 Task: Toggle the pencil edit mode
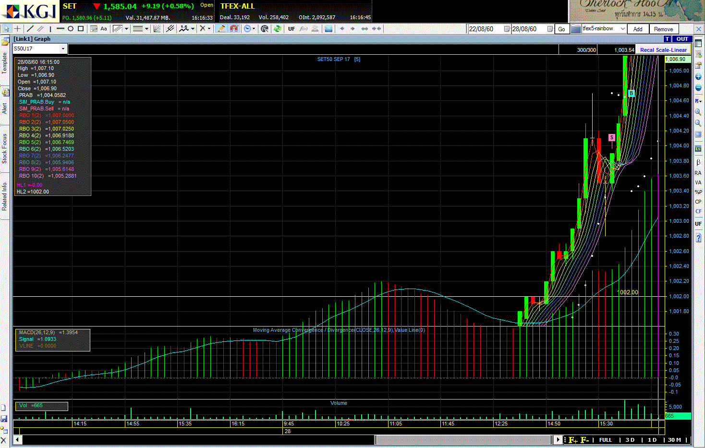[x=221, y=29]
